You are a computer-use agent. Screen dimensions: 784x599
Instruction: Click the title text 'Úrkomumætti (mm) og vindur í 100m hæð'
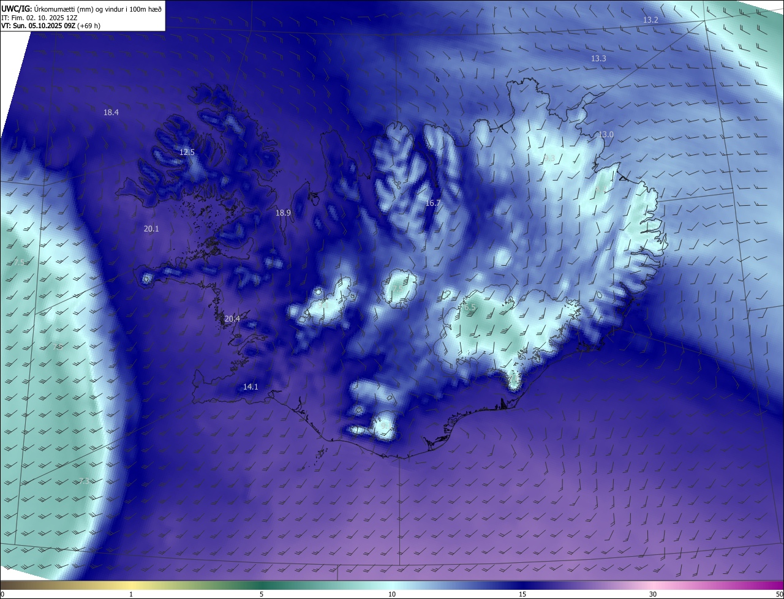98,9
